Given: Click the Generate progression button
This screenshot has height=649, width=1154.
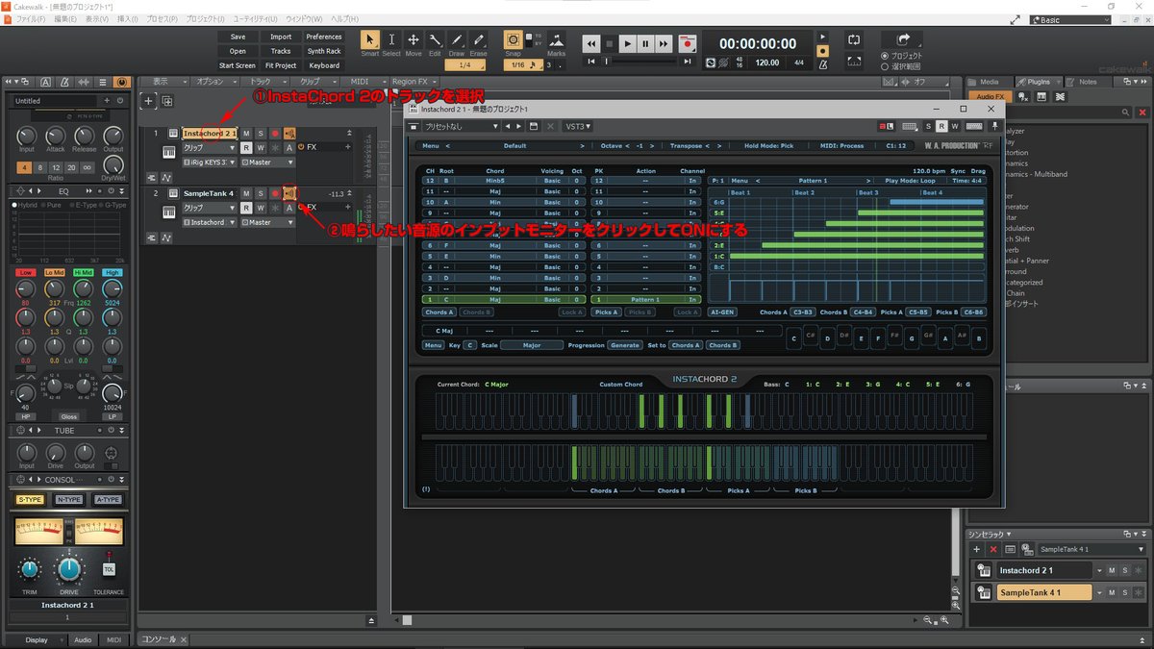Looking at the screenshot, I should tap(625, 345).
